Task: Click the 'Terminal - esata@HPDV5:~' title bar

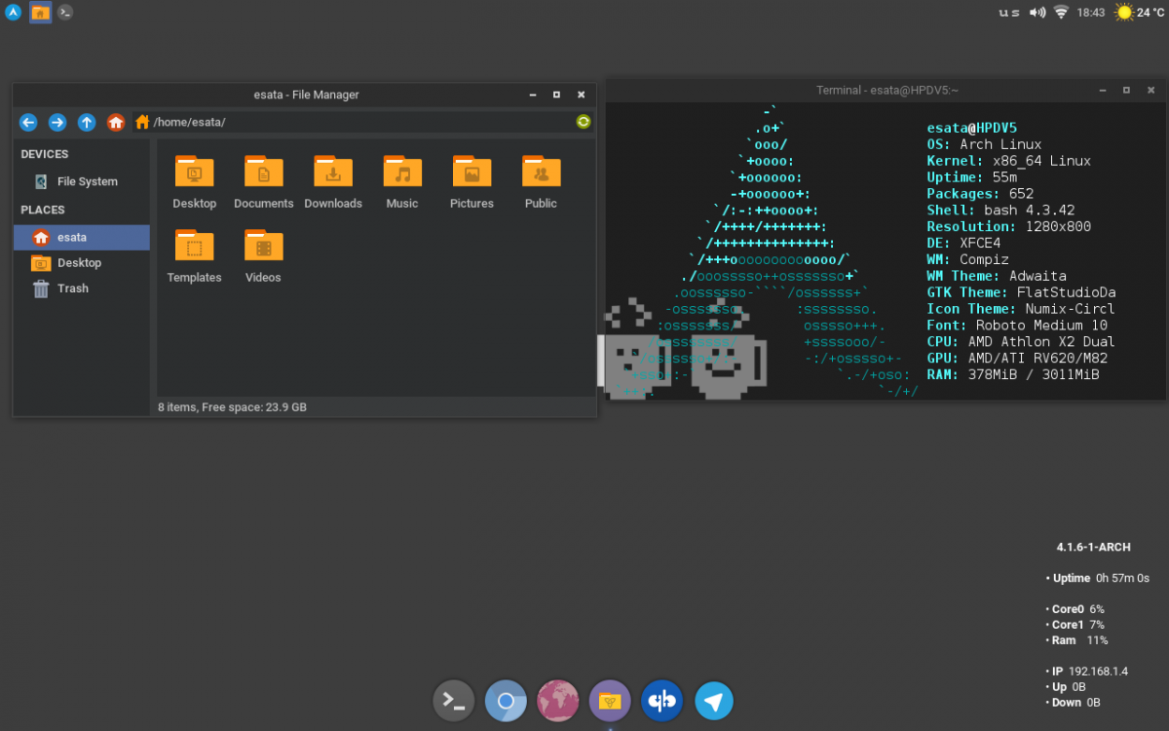Action: pyautogui.click(x=886, y=91)
